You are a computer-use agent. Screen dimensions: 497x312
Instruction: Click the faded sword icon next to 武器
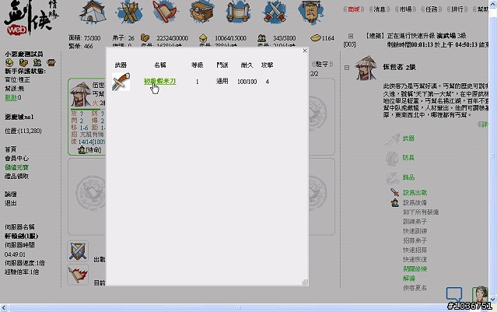pyautogui.click(x=393, y=139)
